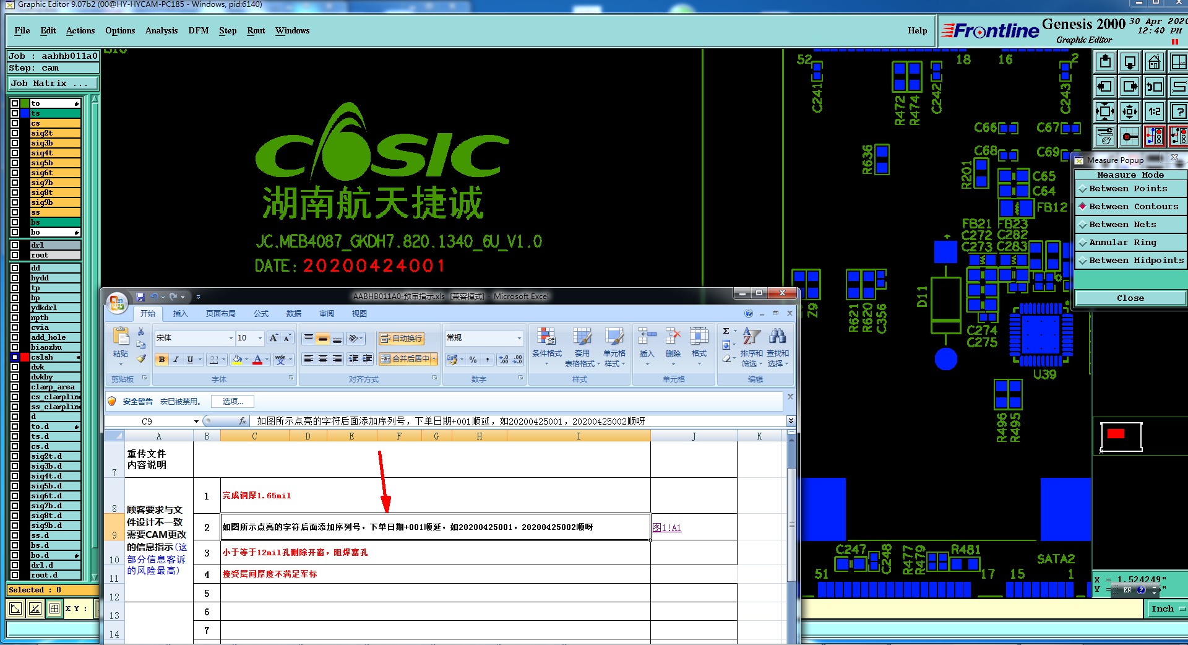Click the Job Matrix button
This screenshot has width=1188, height=645.
(x=52, y=84)
